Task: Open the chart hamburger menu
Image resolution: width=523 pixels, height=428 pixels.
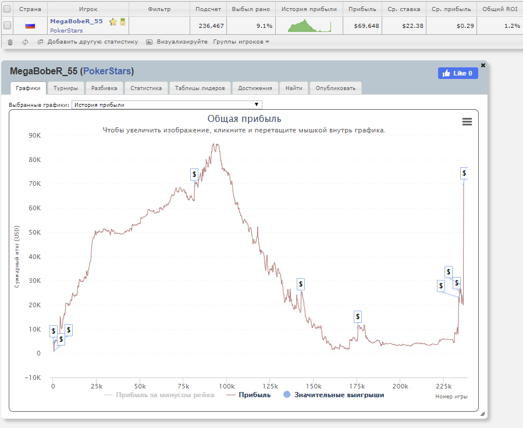Action: pos(467,121)
